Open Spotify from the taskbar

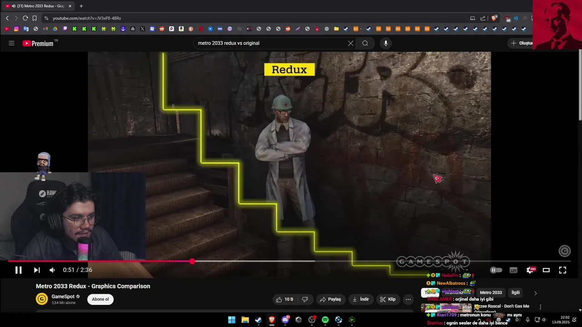[325, 320]
